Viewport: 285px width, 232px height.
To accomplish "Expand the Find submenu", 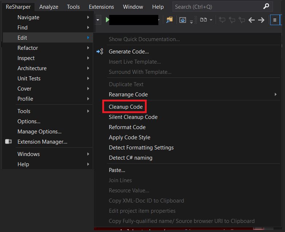I will [48, 27].
